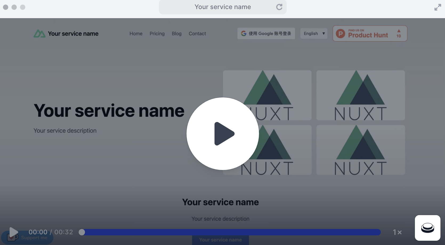Click the progress slider handle at the start
Screen dimensions: 445x245
point(82,232)
